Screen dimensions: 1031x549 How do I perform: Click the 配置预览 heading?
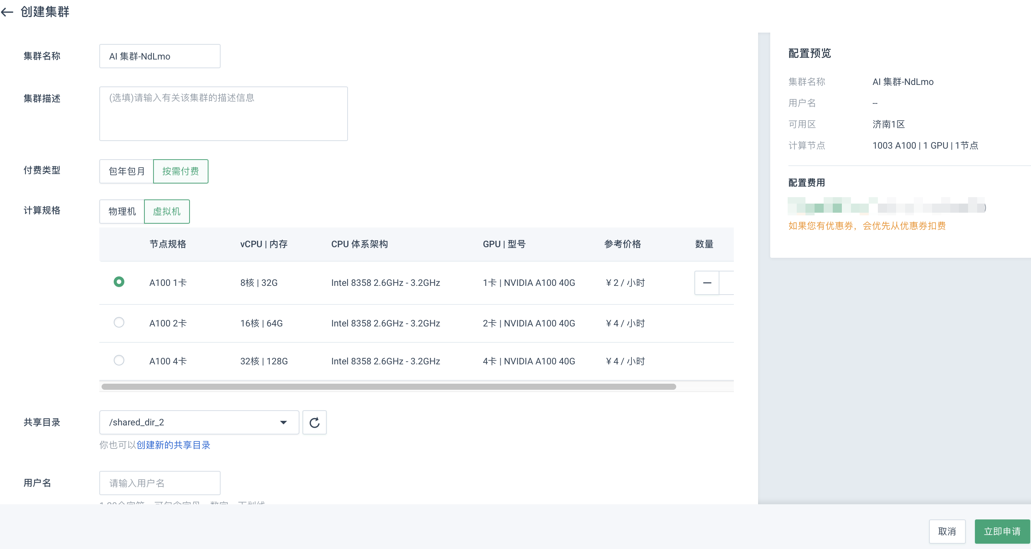(x=810, y=53)
